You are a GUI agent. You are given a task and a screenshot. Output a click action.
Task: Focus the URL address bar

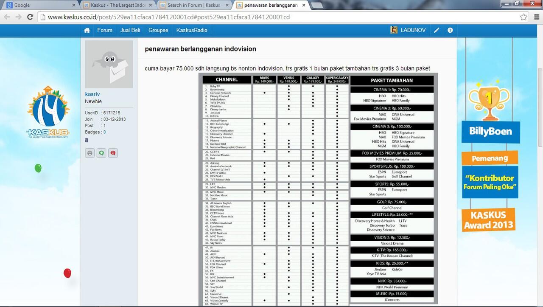coord(280,17)
